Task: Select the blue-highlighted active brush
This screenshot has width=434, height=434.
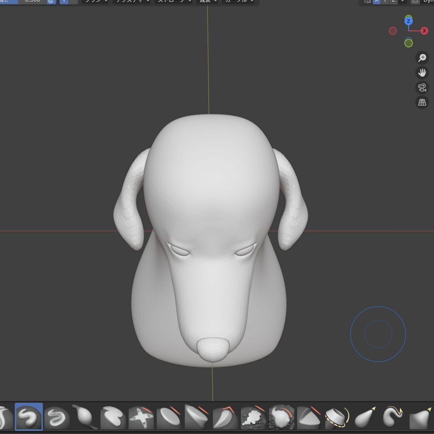Action: pos(29,417)
